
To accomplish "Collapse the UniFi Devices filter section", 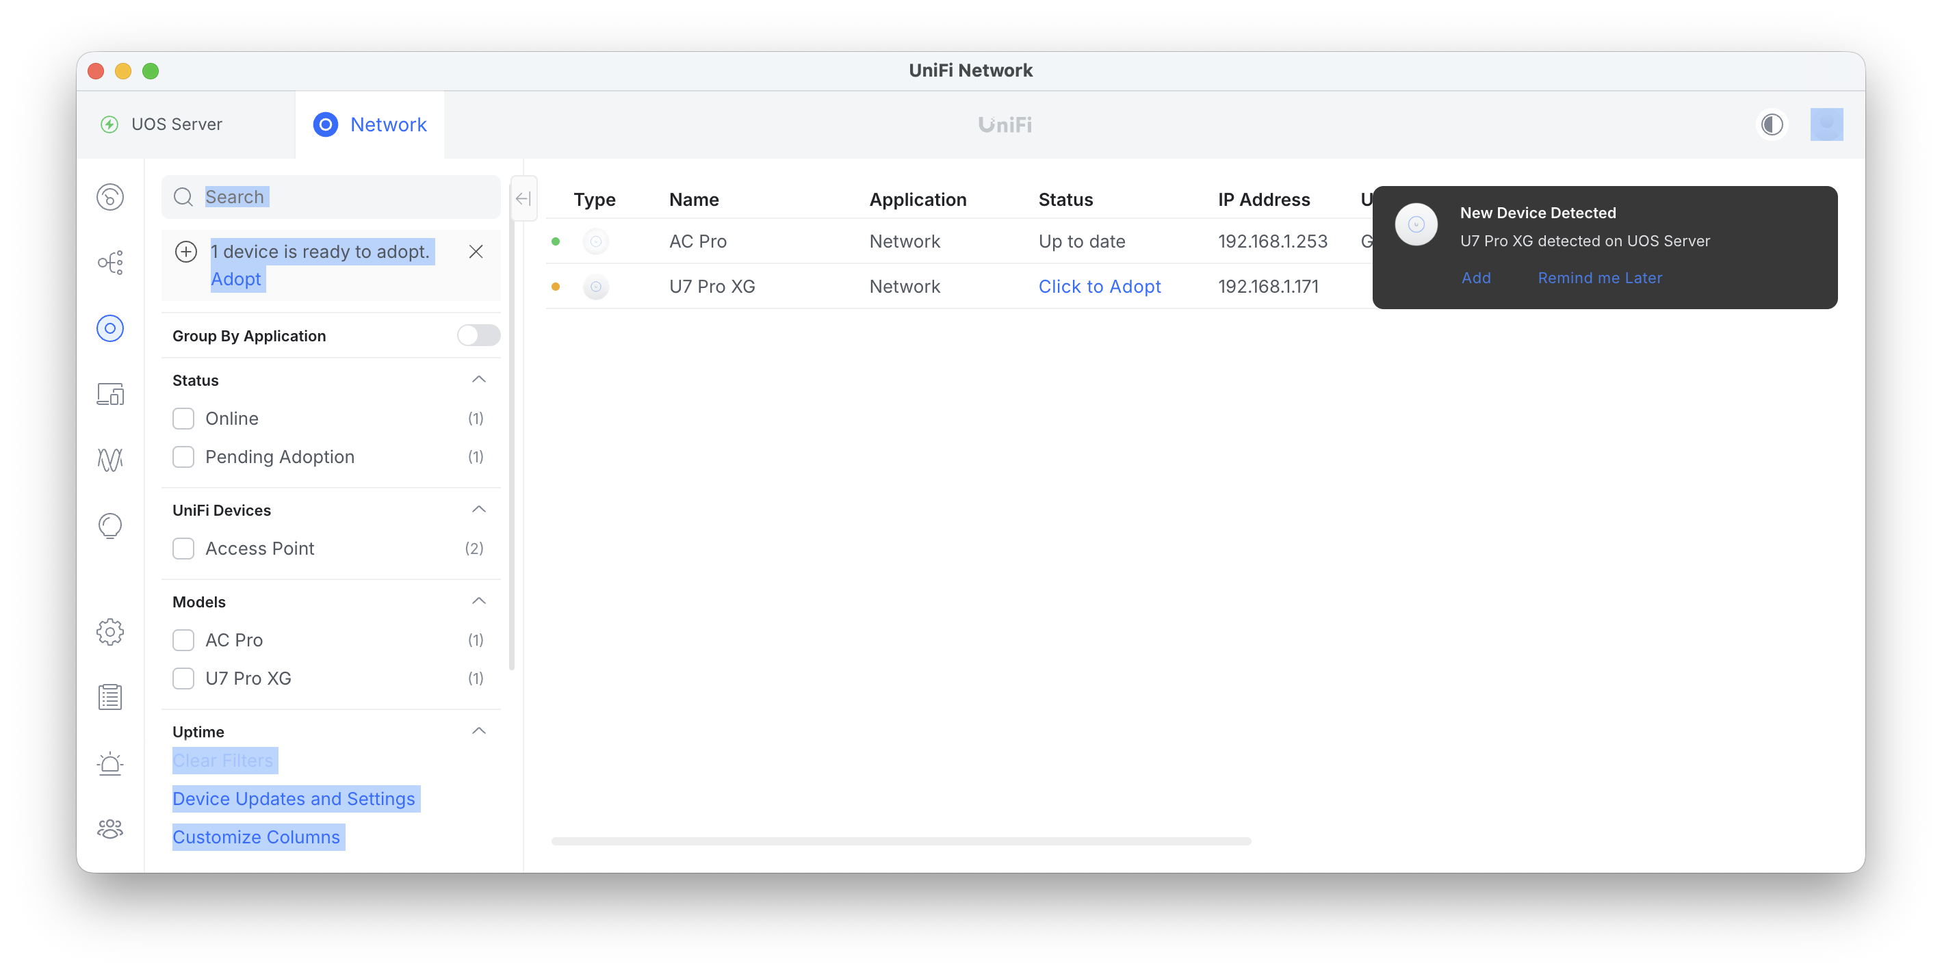I will coord(479,510).
